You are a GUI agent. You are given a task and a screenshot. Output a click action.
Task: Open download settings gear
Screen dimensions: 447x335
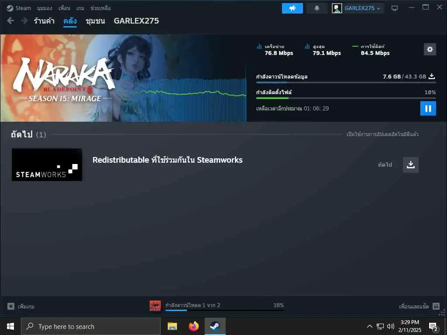coord(430,49)
